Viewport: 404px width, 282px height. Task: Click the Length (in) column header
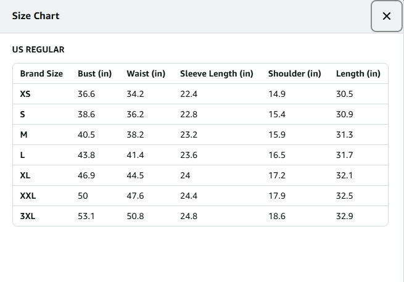(x=358, y=73)
